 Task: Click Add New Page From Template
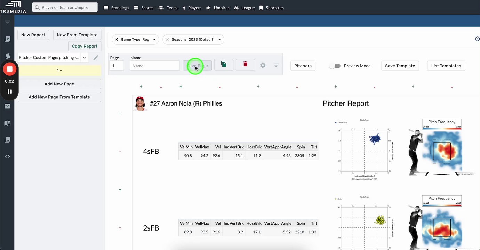point(59,97)
